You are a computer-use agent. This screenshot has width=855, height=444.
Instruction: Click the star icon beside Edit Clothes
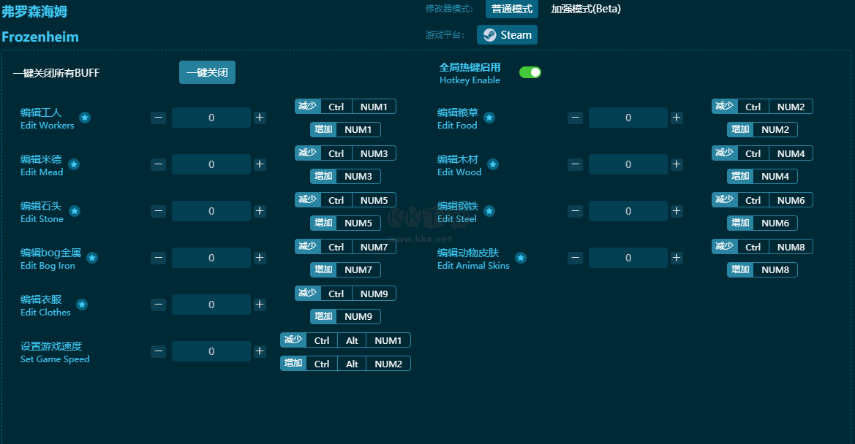(82, 305)
